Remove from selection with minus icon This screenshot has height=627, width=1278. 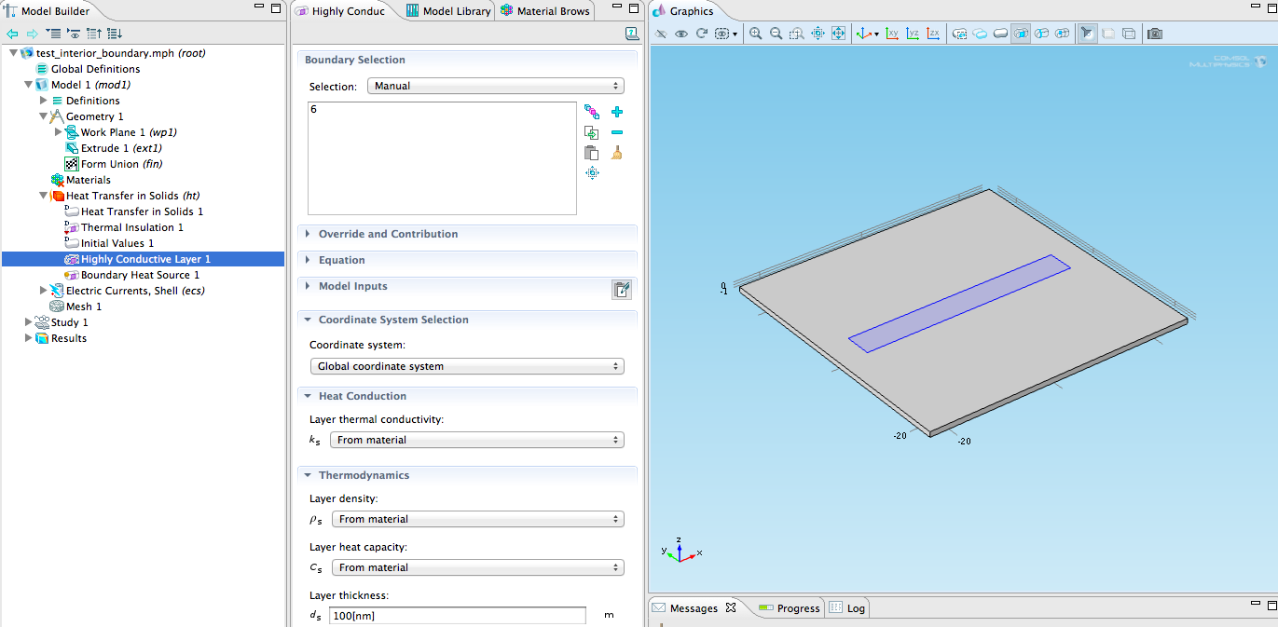pyautogui.click(x=616, y=132)
